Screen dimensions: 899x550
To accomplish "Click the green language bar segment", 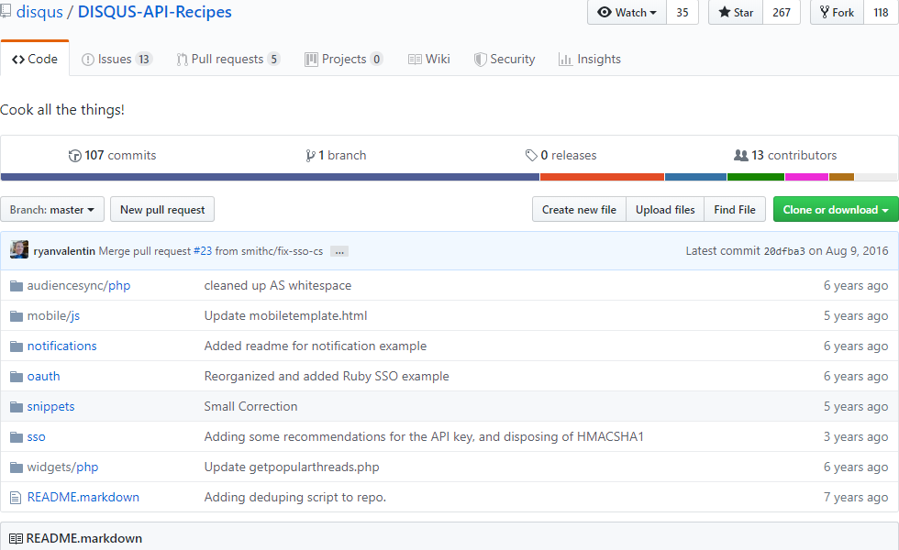I will [756, 177].
